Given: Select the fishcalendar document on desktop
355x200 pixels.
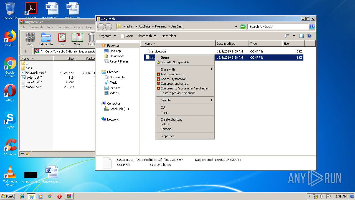Looking at the screenshot, I should pyautogui.click(x=52, y=174).
